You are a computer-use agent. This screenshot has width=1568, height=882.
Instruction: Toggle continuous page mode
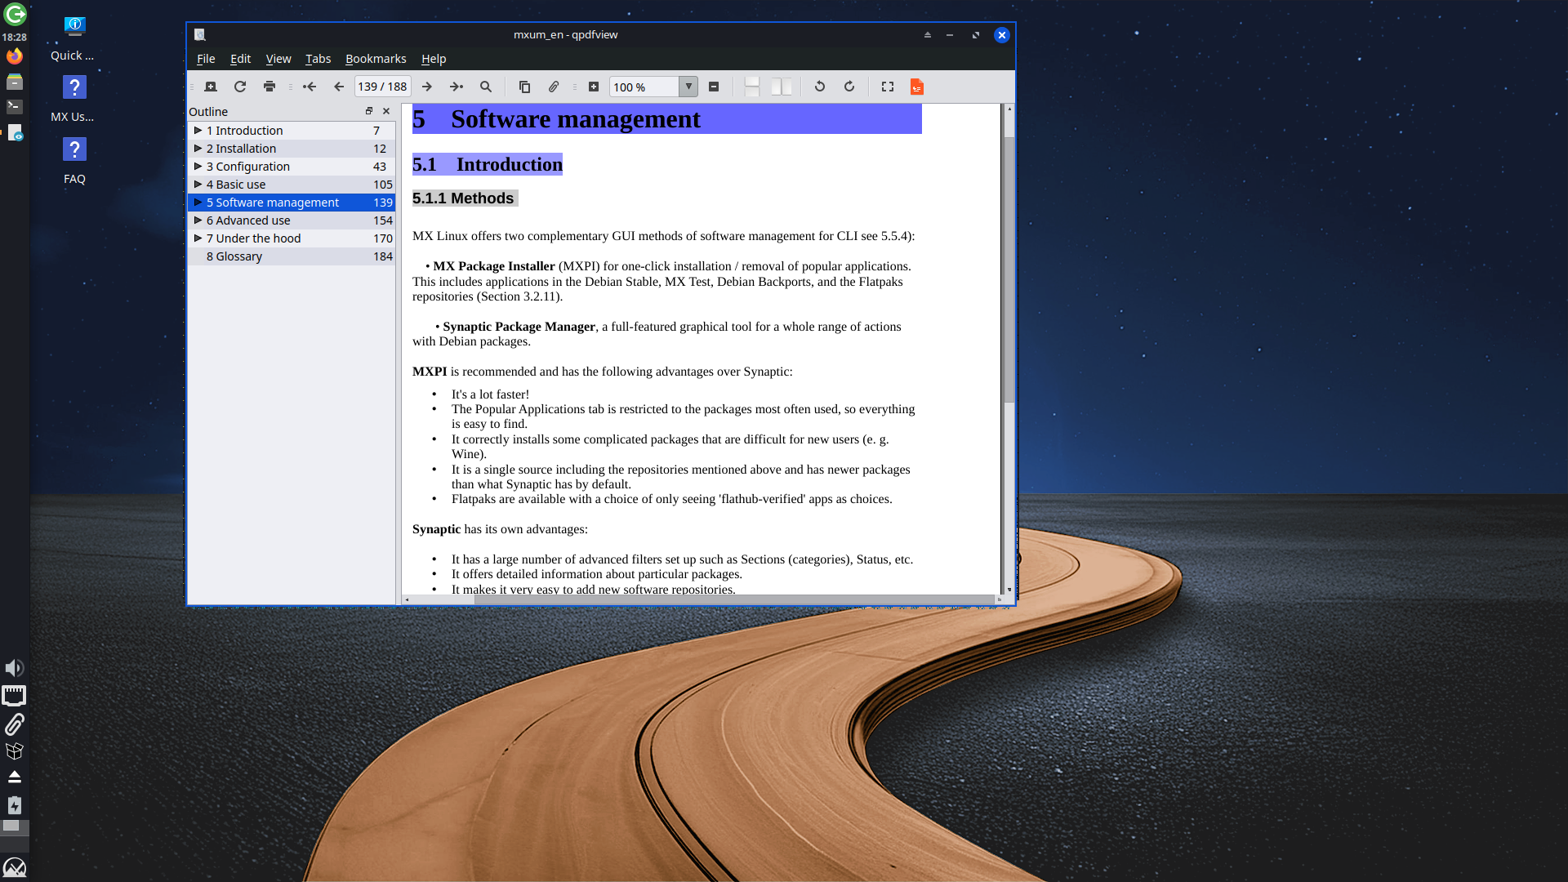[752, 87]
